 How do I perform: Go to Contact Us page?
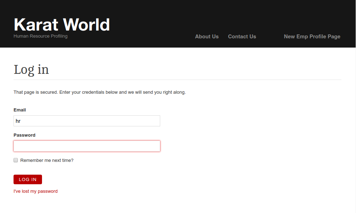[242, 37]
